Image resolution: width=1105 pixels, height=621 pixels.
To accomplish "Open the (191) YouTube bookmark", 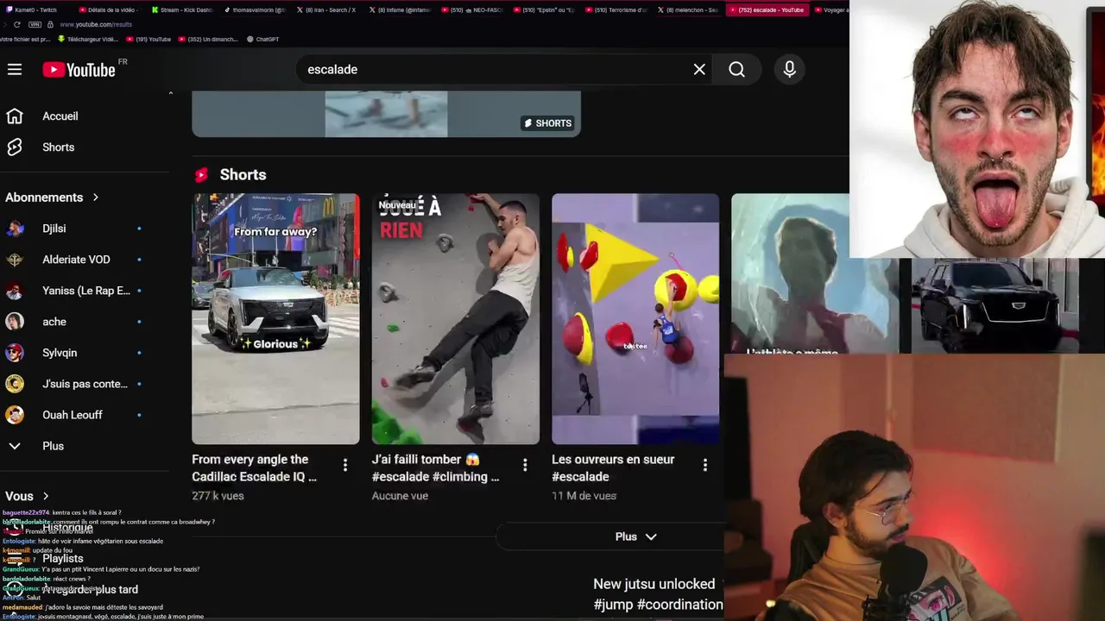I will click(148, 39).
